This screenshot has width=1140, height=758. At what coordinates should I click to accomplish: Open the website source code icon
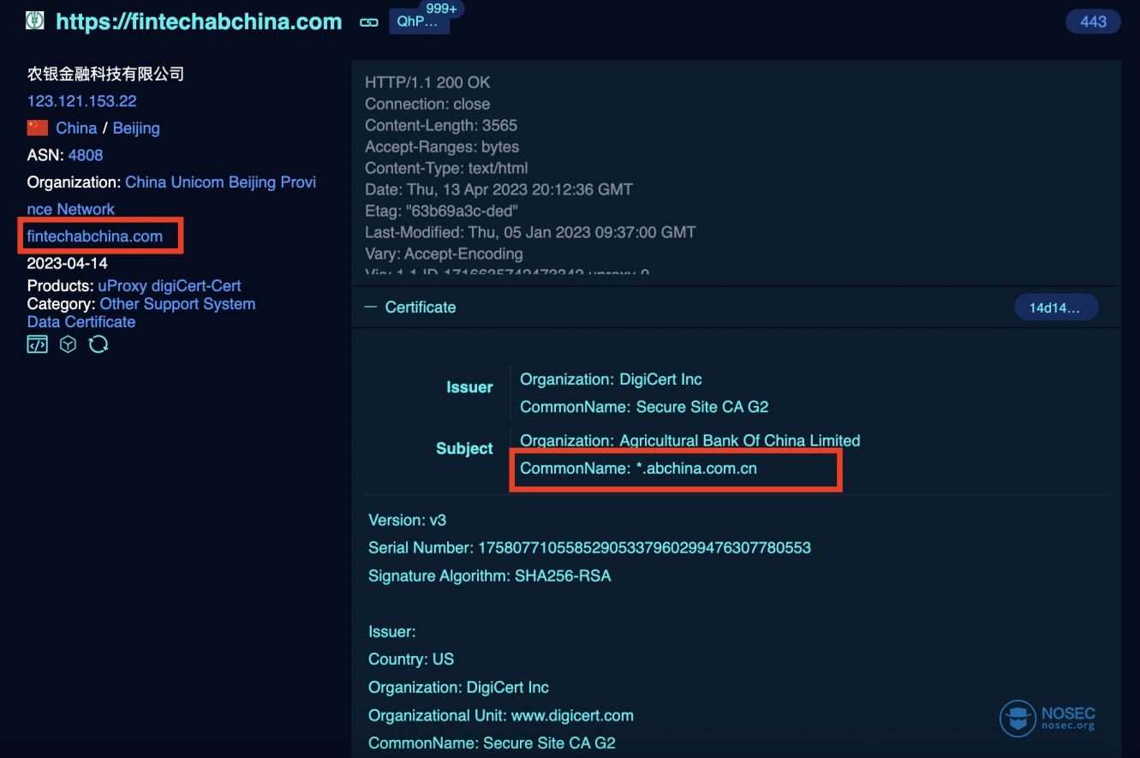coord(37,344)
